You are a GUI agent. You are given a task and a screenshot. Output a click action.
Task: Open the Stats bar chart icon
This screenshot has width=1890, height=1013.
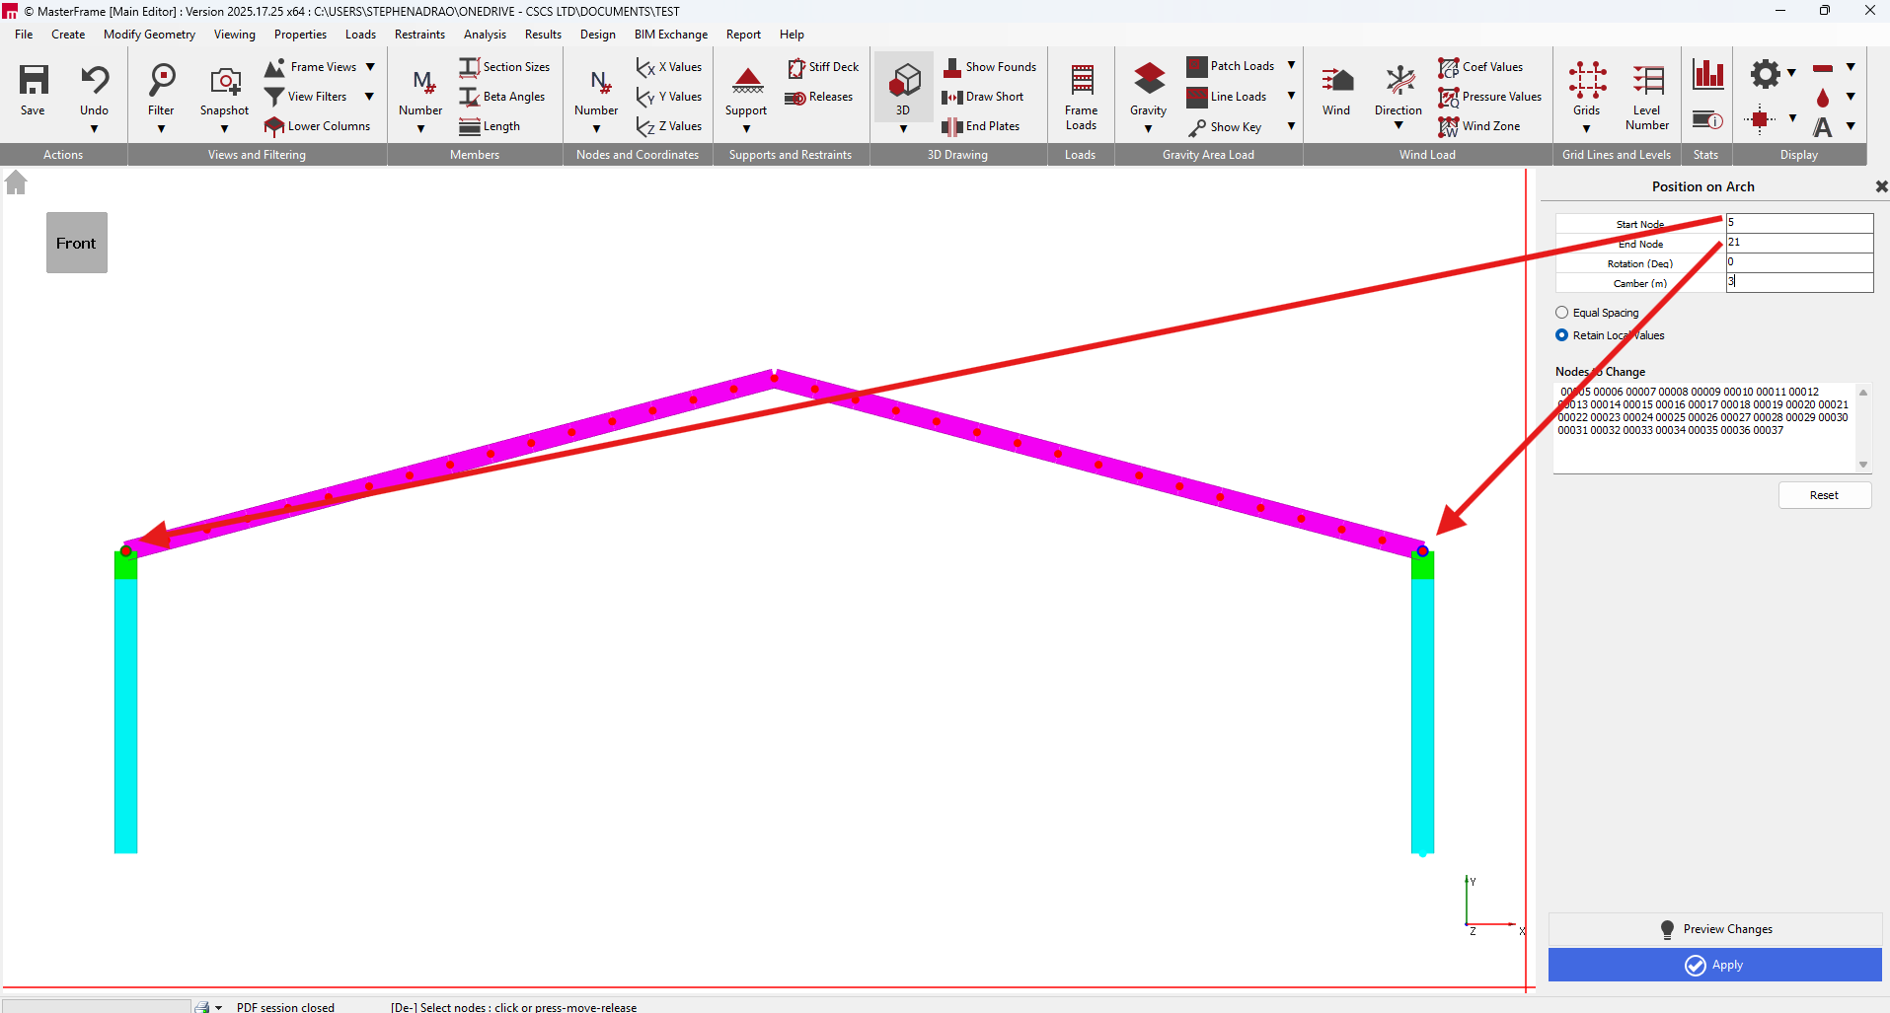pyautogui.click(x=1708, y=74)
